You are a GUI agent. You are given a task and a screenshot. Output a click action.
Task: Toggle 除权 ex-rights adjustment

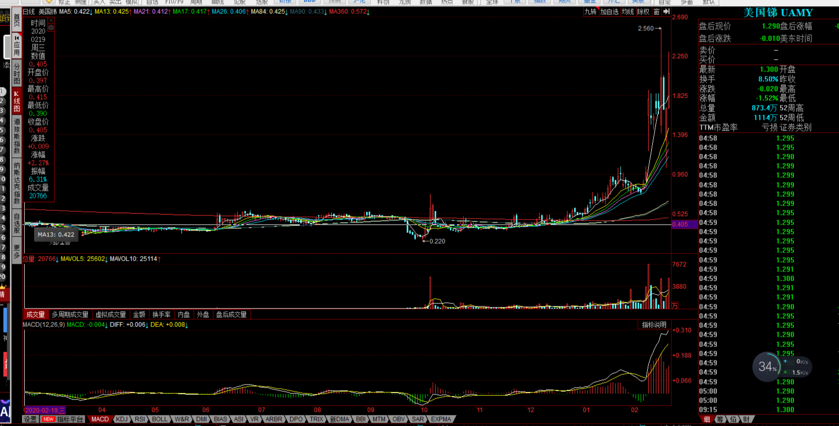click(x=643, y=12)
